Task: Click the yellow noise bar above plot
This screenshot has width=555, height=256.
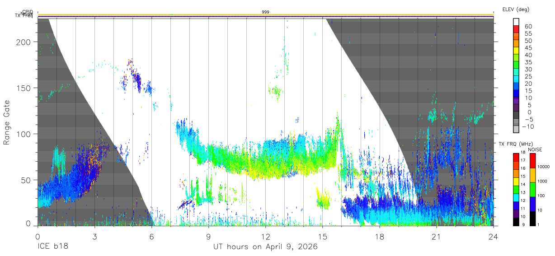Action: point(265,14)
